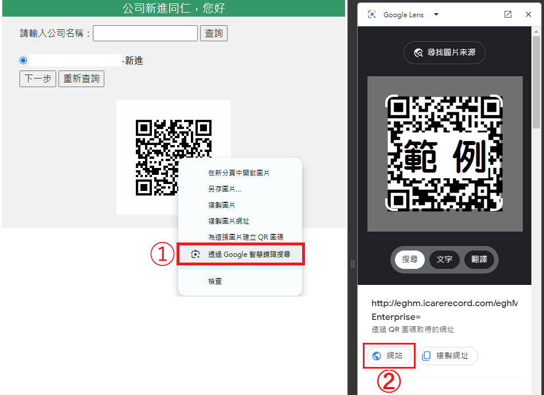Image resolution: width=544 pixels, height=395 pixels.
Task: Click the eghm.icarerecord.com URL text
Action: pos(444,303)
